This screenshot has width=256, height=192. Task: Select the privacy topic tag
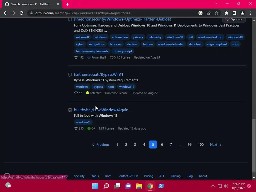(138, 37)
